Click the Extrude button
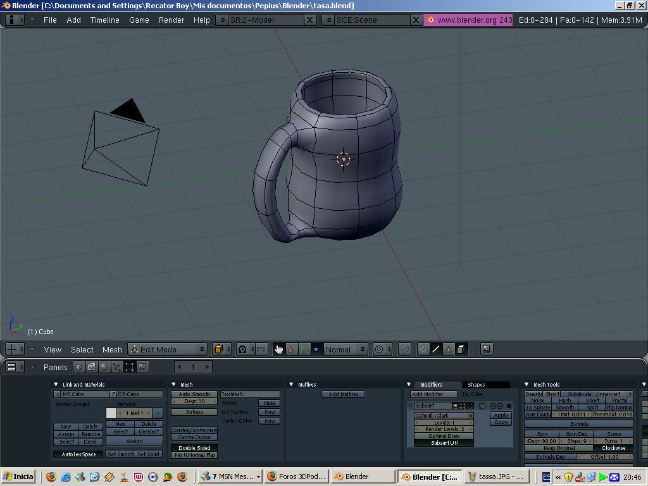648x486 pixels. [579, 424]
